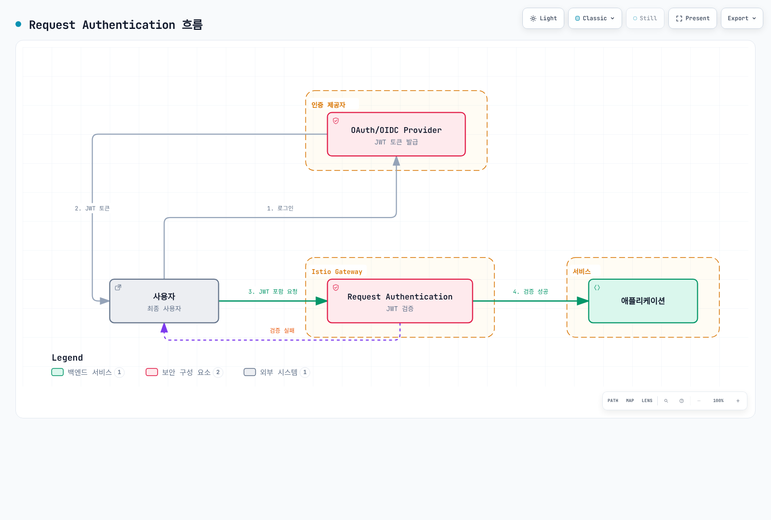Image resolution: width=771 pixels, height=520 pixels.
Task: Click the 외부 시스템 legend swatch
Action: pyautogui.click(x=250, y=372)
